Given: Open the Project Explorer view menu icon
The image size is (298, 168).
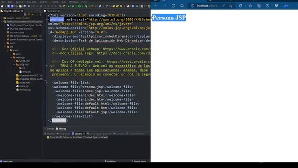Looking at the screenshot, I should (x=41, y=14).
